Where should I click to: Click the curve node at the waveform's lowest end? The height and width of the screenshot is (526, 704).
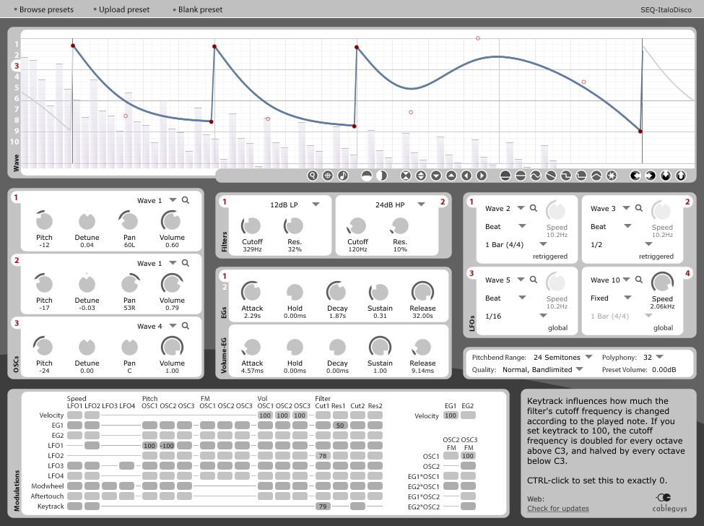(x=640, y=131)
